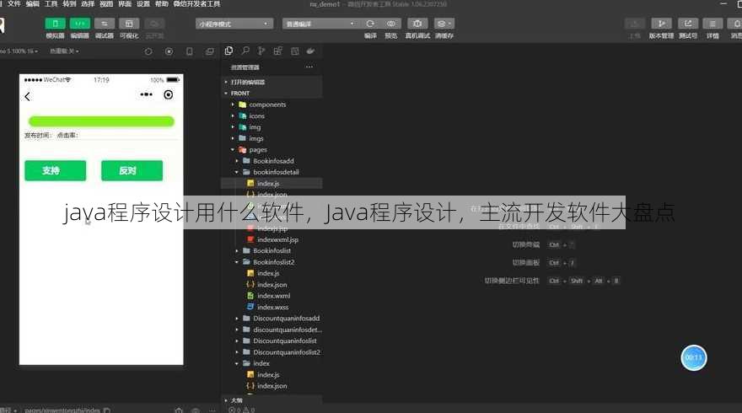The width and height of the screenshot is (742, 413).
Task: Click the simulator phone device icon
Action: click(x=189, y=51)
